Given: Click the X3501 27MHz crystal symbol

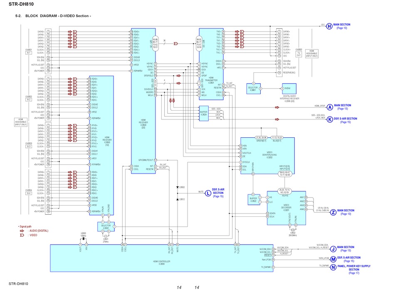Looking at the screenshot, I should 106,236.
